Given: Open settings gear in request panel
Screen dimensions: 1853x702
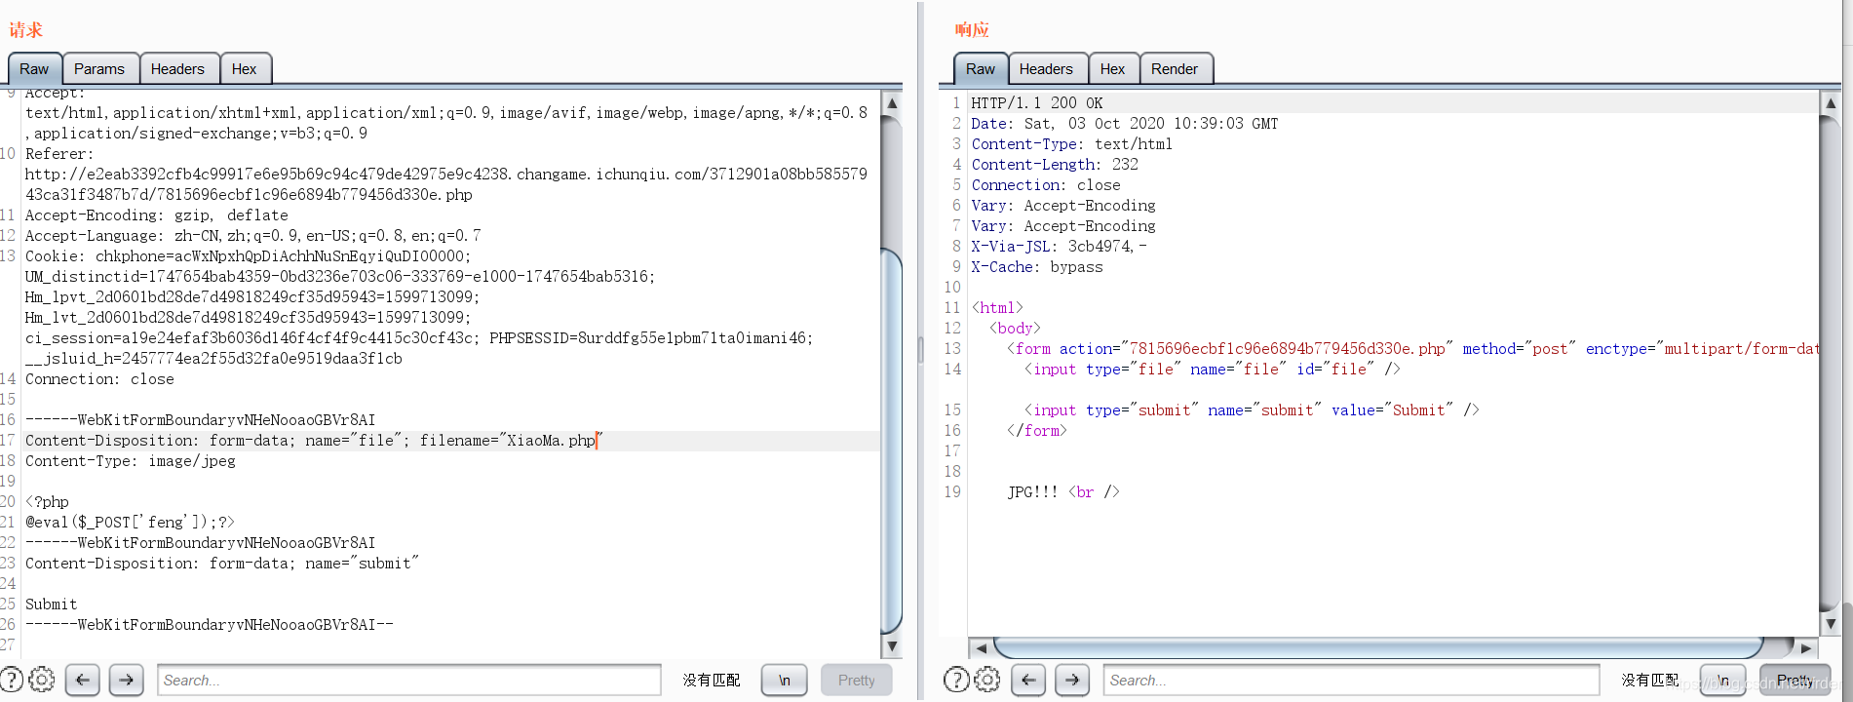Looking at the screenshot, I should click(42, 680).
